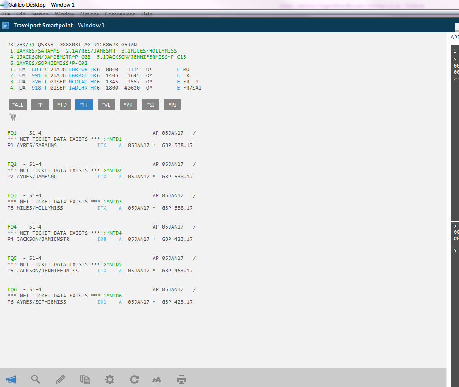Open the search magnifier tool
The image size is (459, 387).
36,379
